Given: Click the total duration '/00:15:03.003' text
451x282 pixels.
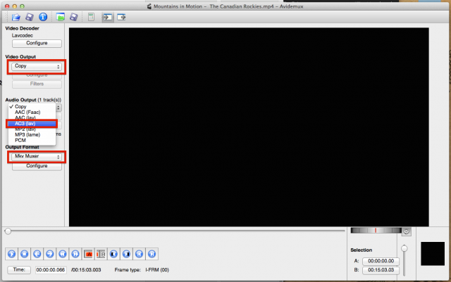Looking at the screenshot, I should pos(86,270).
